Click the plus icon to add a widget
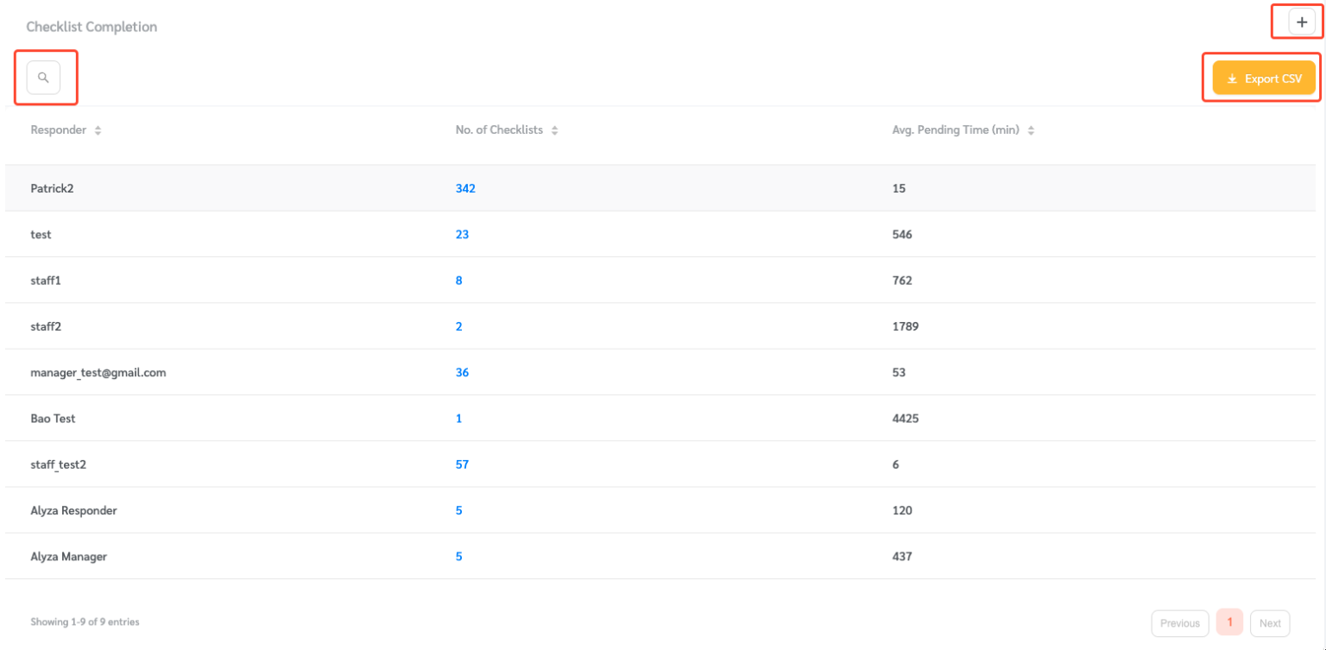Screen dimensions: 1326x650 pyautogui.click(x=1299, y=21)
